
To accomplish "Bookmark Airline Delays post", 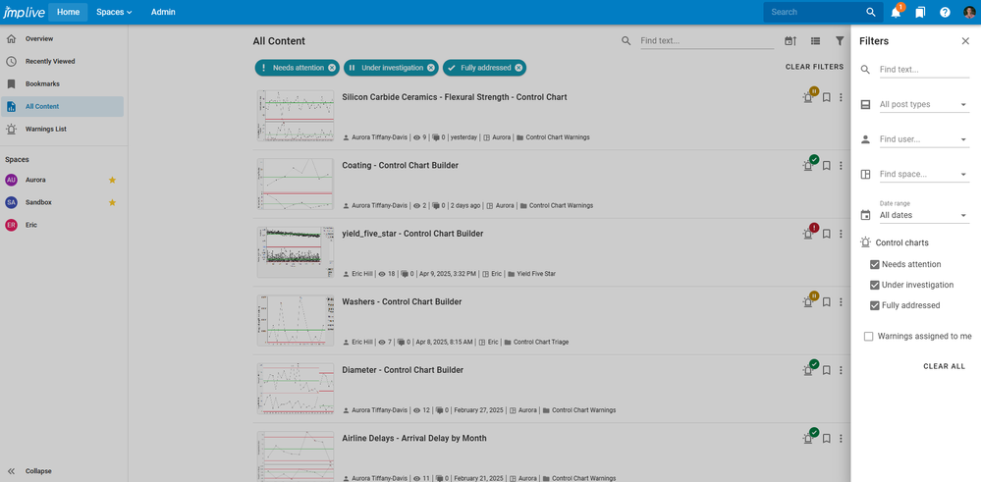I will (x=827, y=438).
